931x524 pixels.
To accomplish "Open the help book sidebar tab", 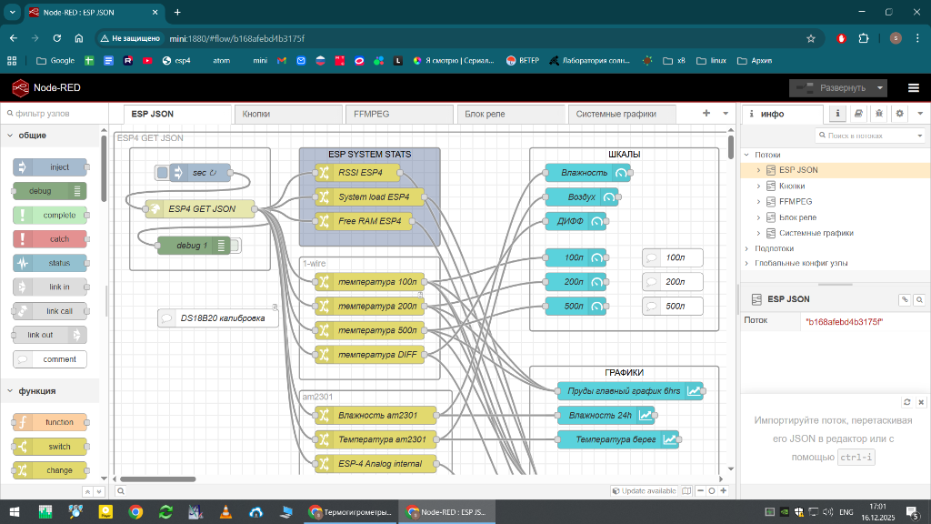I will point(857,114).
